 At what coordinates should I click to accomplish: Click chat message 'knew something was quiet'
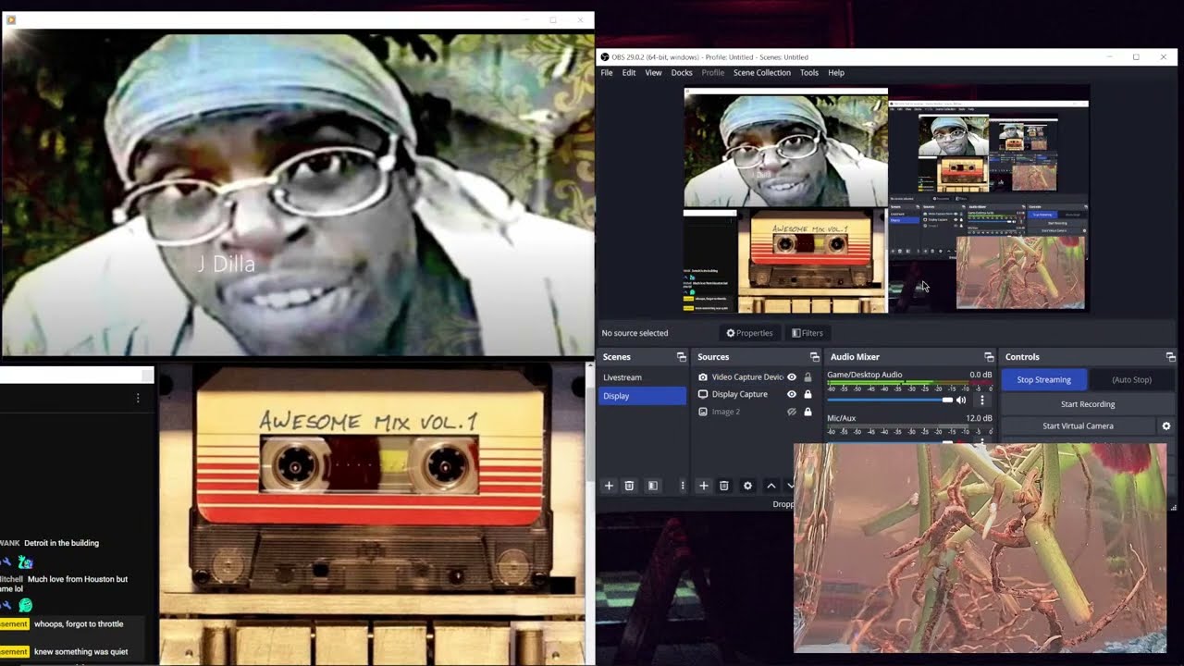point(81,652)
